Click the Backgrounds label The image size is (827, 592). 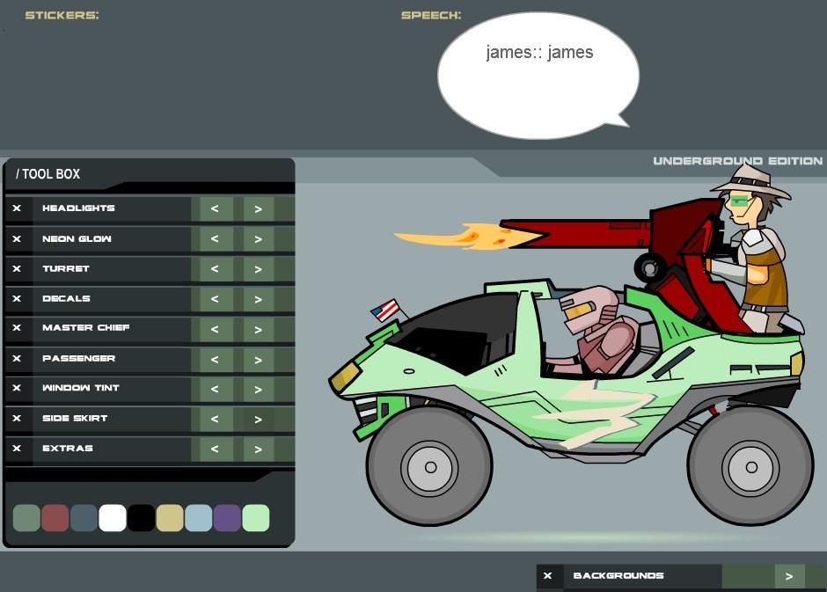618,576
